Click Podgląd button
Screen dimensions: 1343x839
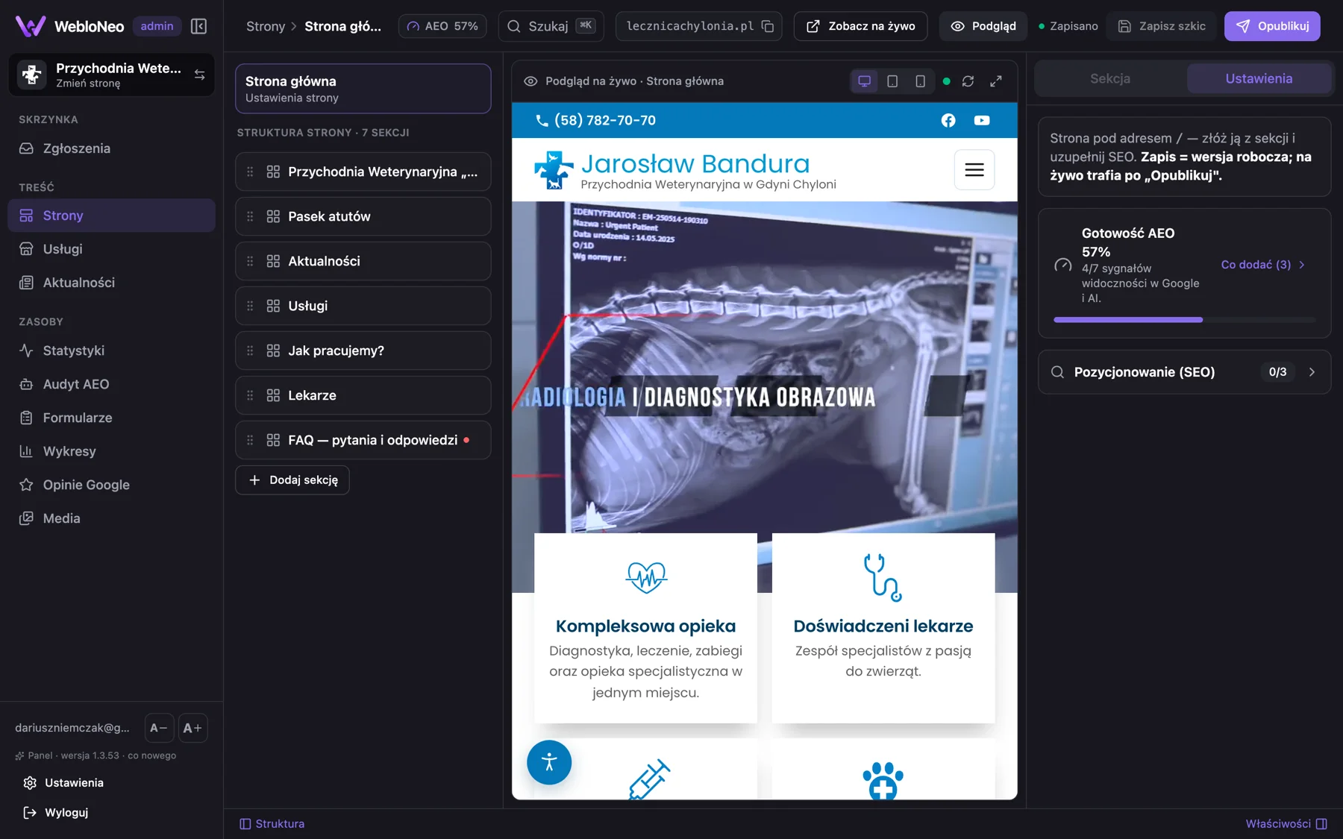[983, 26]
